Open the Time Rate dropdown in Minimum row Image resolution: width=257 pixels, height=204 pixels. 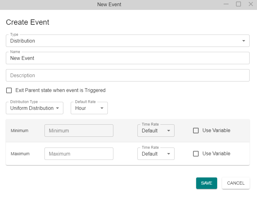click(x=156, y=131)
